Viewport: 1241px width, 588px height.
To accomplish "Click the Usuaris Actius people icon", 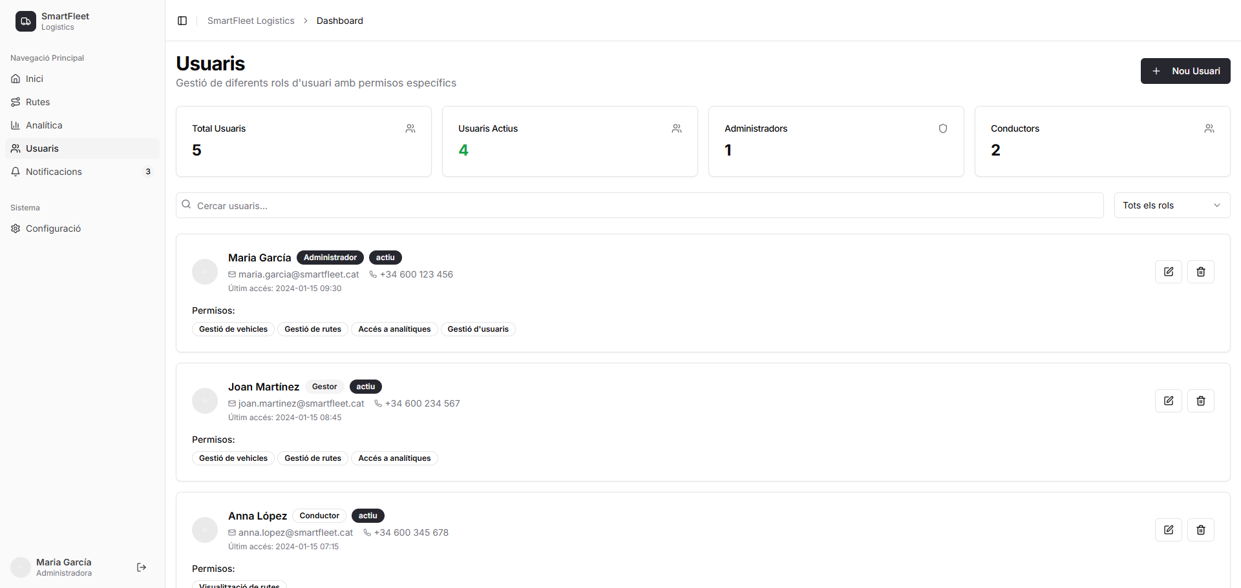I will point(677,128).
